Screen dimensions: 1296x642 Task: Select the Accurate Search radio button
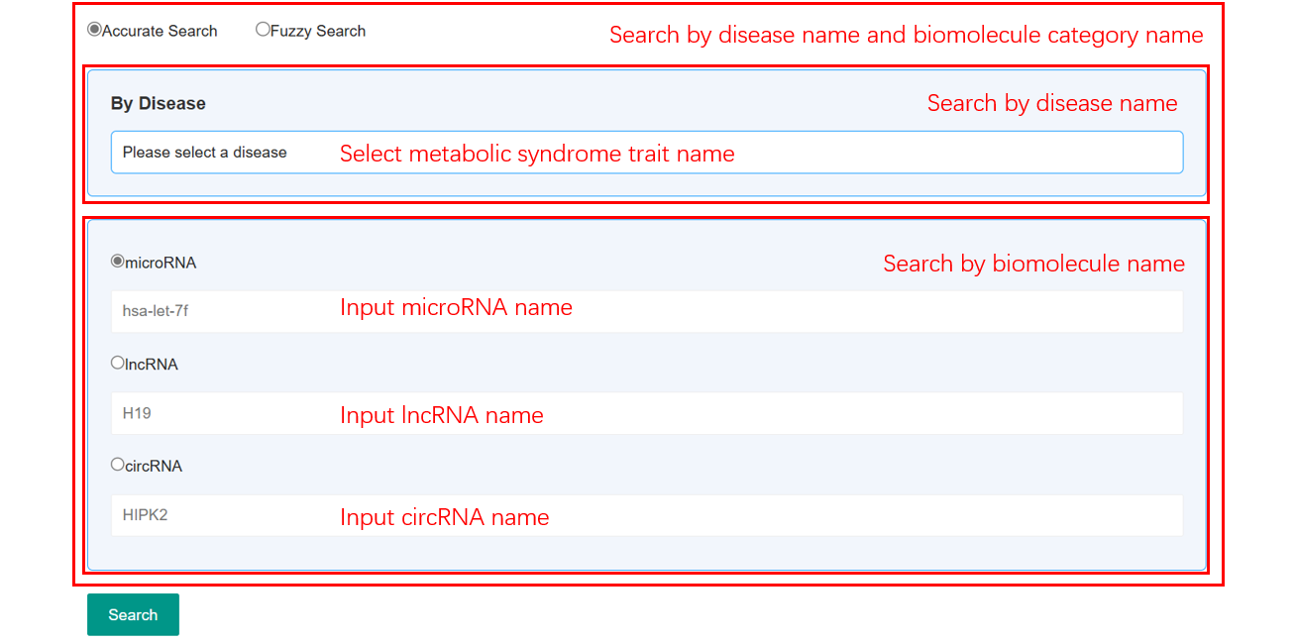95,30
